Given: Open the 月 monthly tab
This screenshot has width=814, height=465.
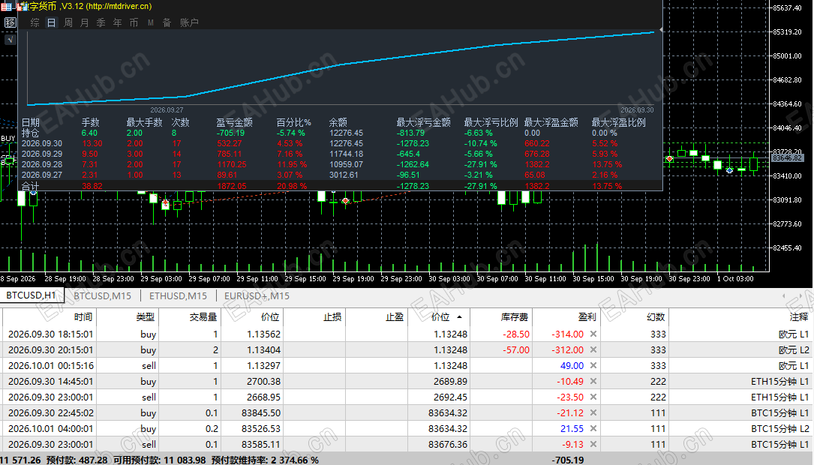Looking at the screenshot, I should coord(85,22).
